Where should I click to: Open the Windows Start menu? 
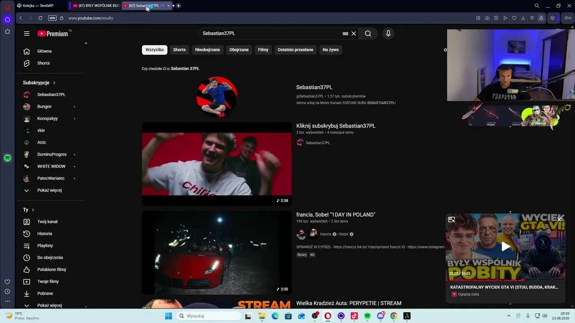click(x=168, y=316)
